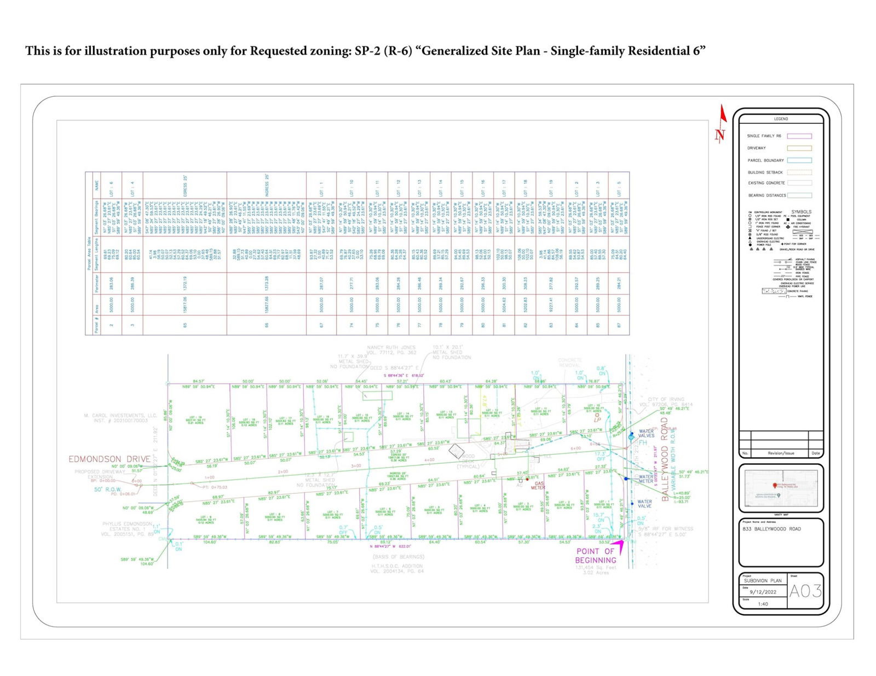876x676 pixels.
Task: Click the 'This is for illustration purposes' heading
Action: (365, 51)
